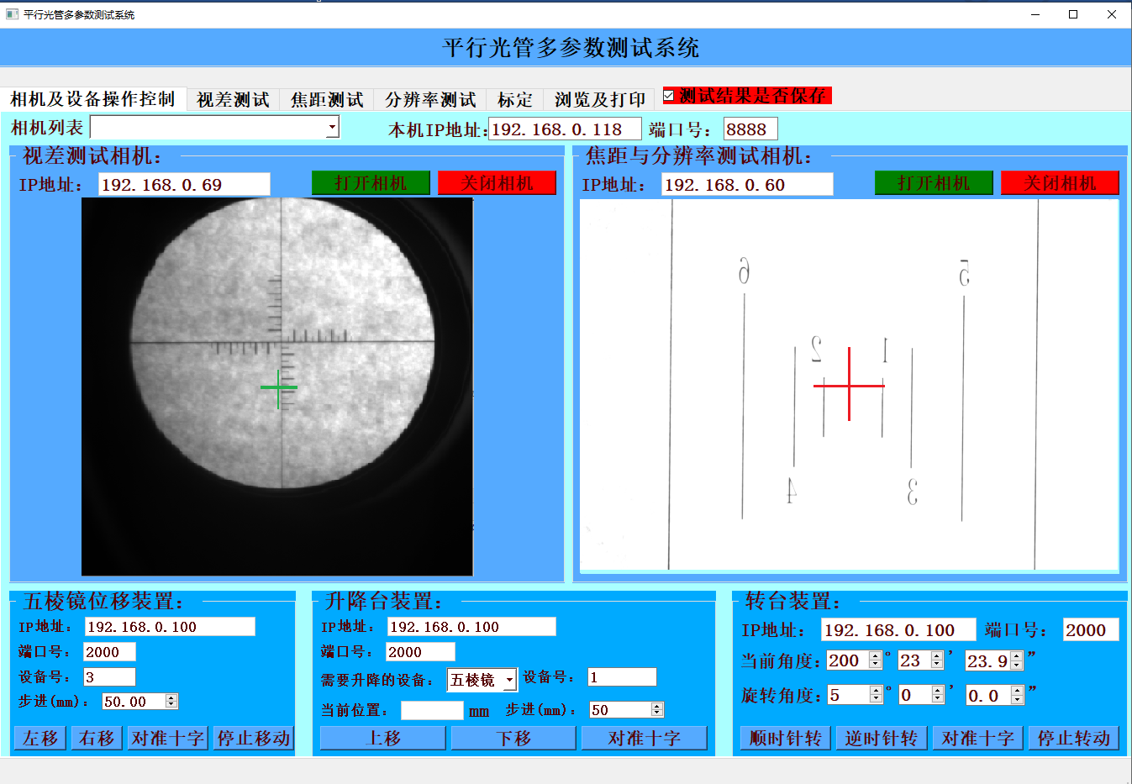Click the 上移 button
1132x784 pixels.
[x=383, y=739]
